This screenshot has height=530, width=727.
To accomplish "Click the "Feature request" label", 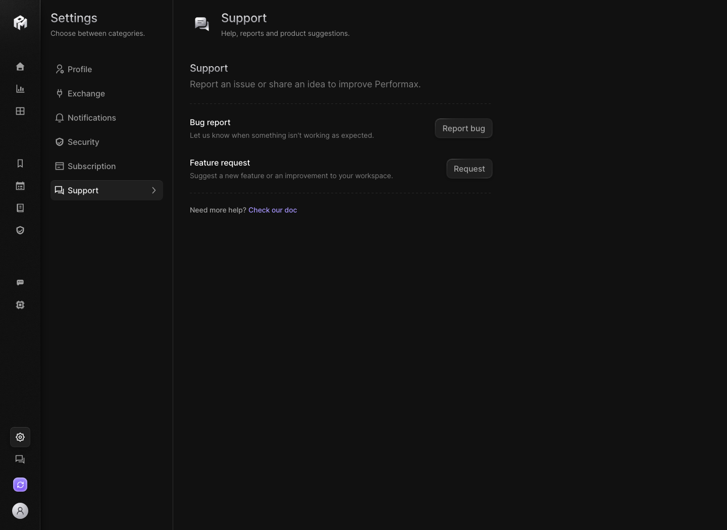I will pos(220,163).
